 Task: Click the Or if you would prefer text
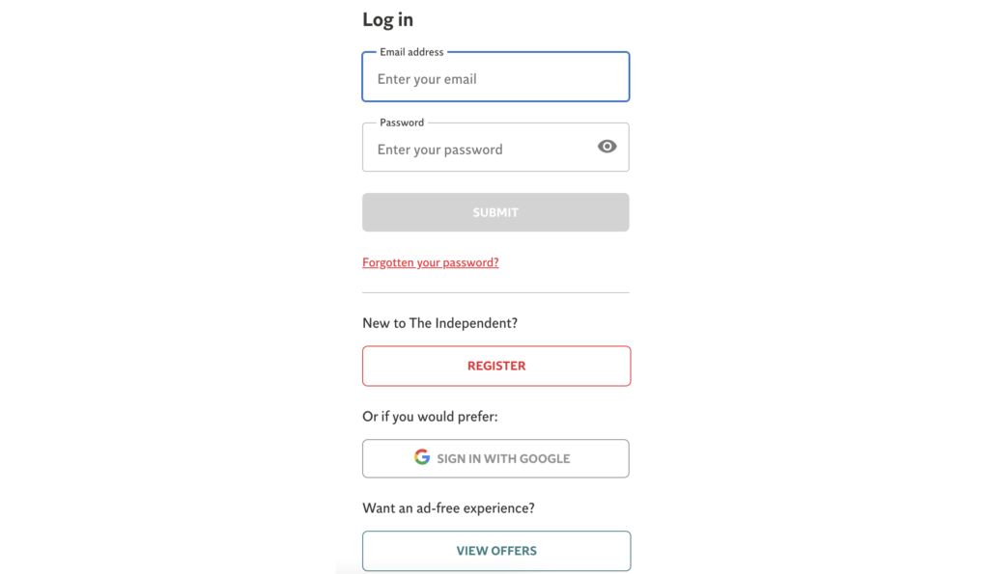pos(430,417)
